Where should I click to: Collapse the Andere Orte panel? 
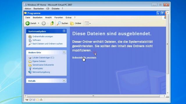click(64, 52)
